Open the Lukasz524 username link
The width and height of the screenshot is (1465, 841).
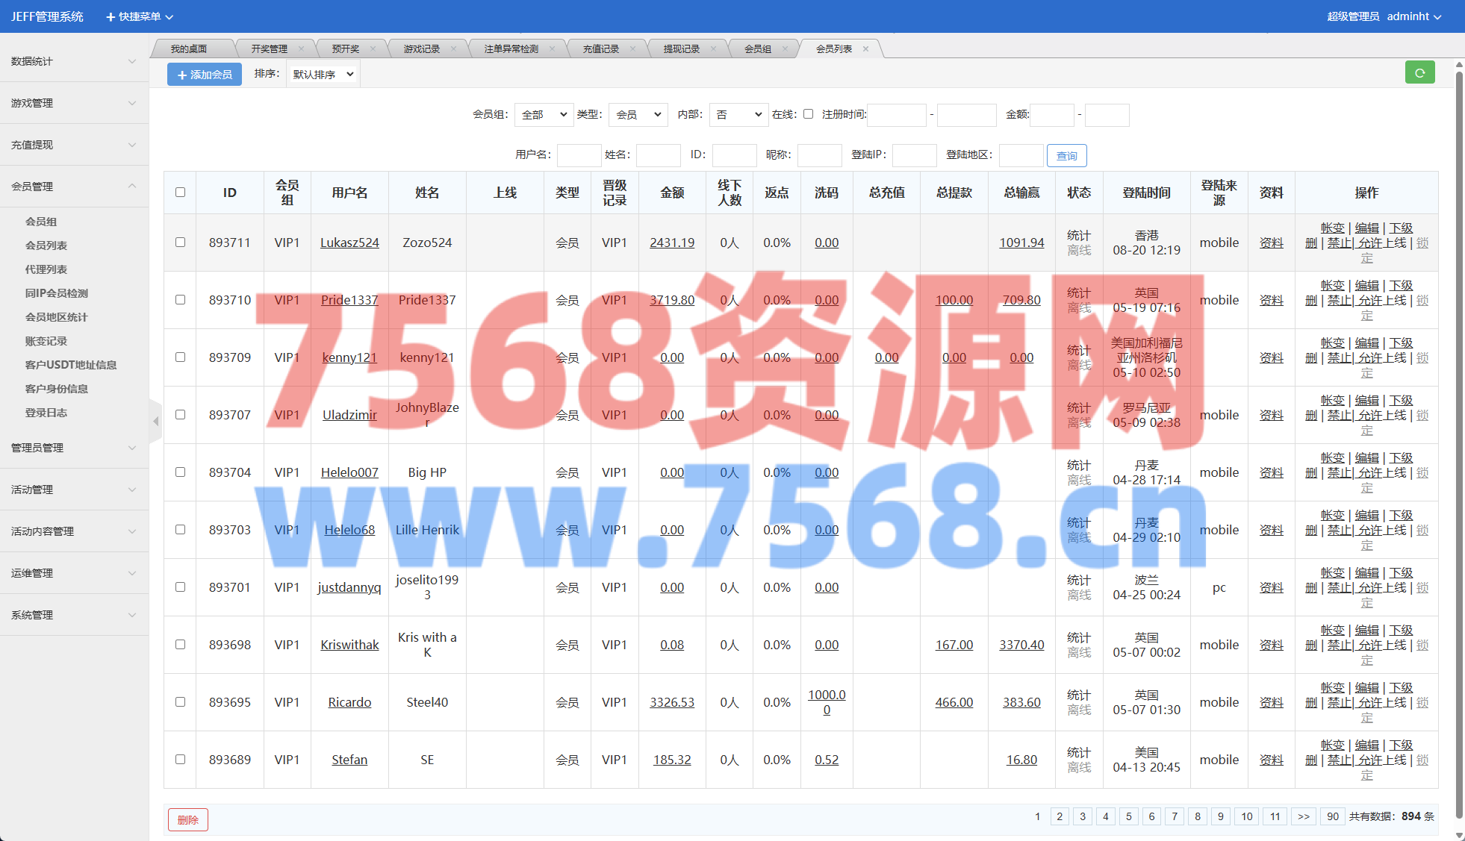[349, 243]
